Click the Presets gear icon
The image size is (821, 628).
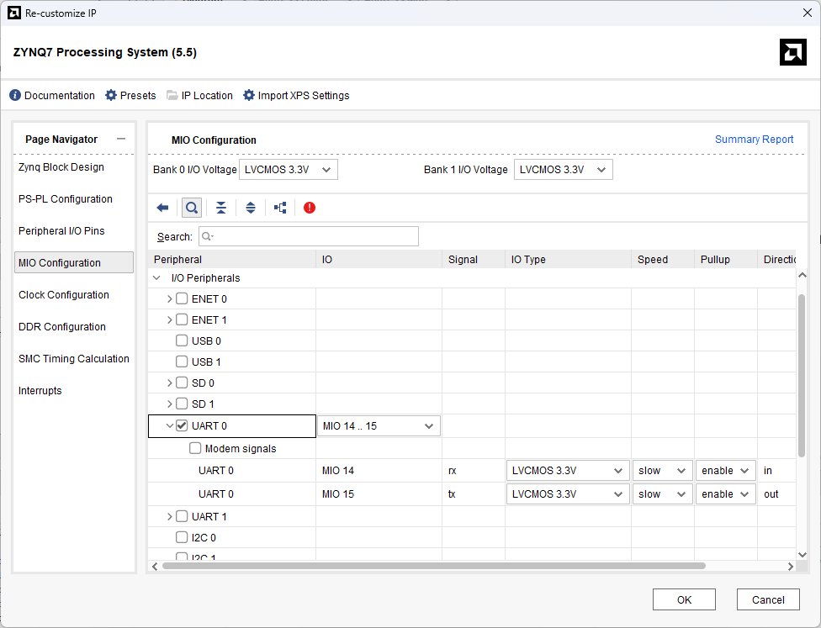click(111, 95)
